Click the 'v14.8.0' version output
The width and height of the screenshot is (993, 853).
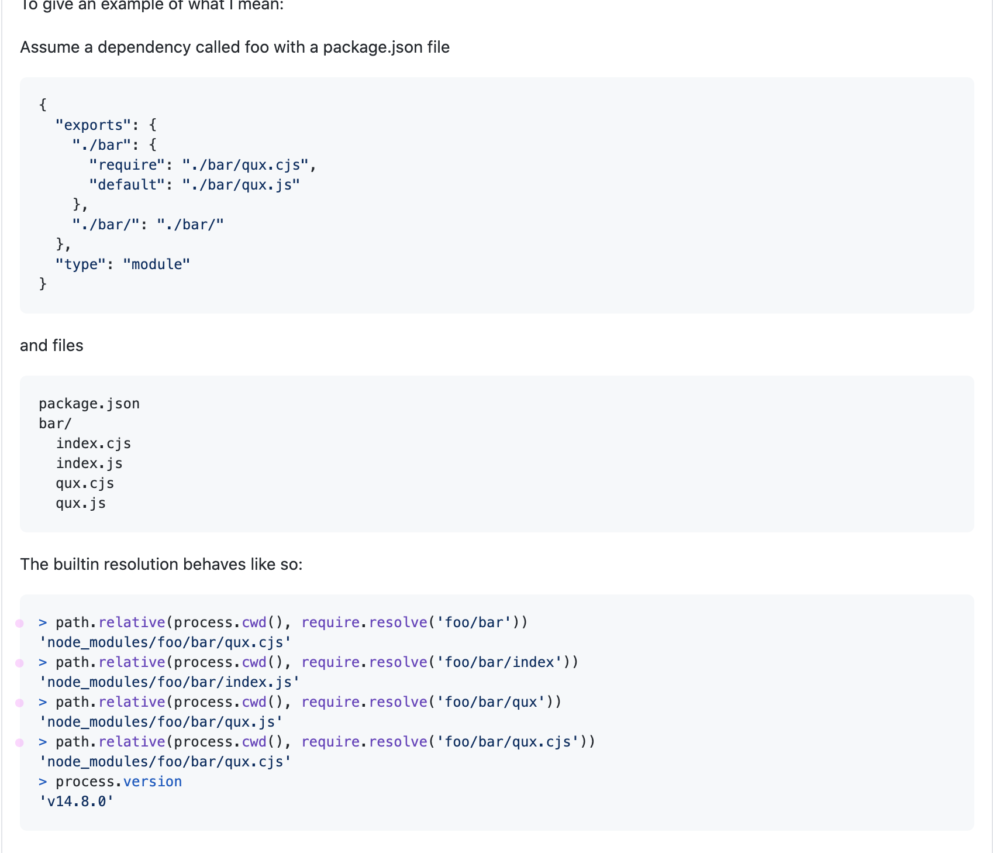(76, 802)
